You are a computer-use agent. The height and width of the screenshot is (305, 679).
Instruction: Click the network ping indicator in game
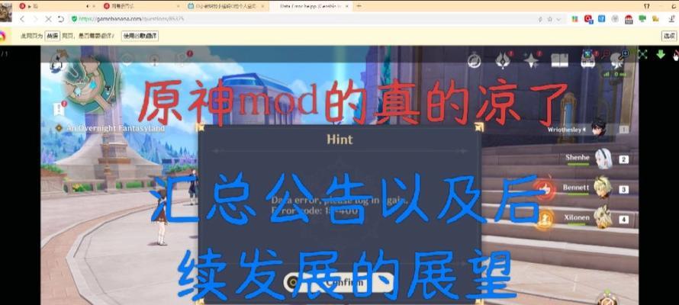point(615,74)
